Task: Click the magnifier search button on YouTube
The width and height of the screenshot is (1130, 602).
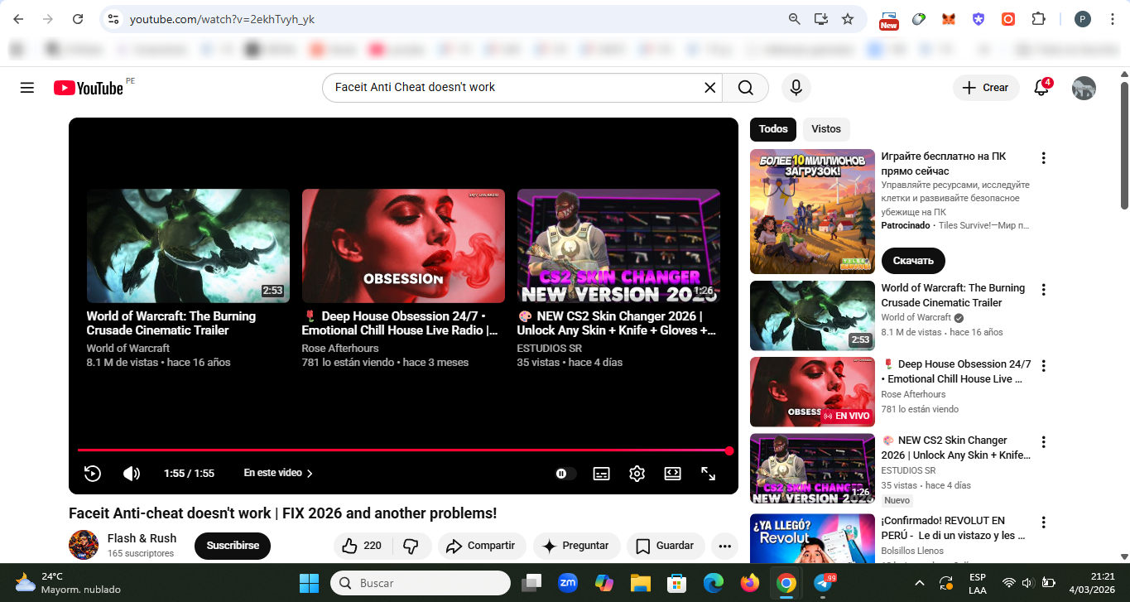Action: (745, 88)
